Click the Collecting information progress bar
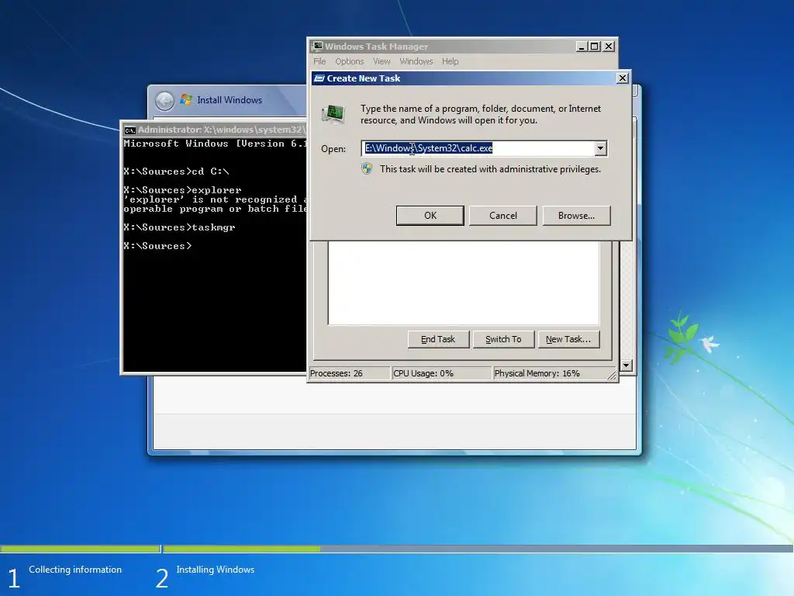Viewport: 794px width, 596px height. click(80, 549)
